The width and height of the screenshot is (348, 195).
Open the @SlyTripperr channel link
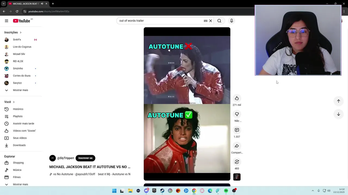(x=66, y=158)
